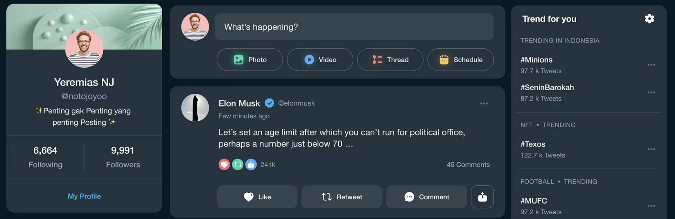Click the blue share reaction icon
The width and height of the screenshot is (675, 219).
coord(251,165)
